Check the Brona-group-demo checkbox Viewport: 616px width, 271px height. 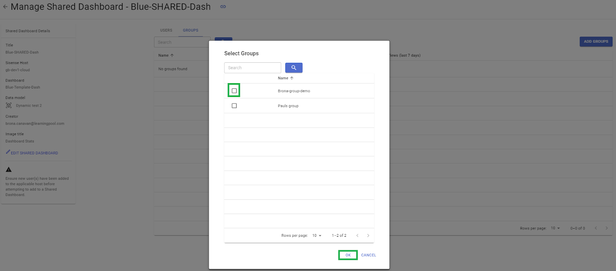coord(234,91)
